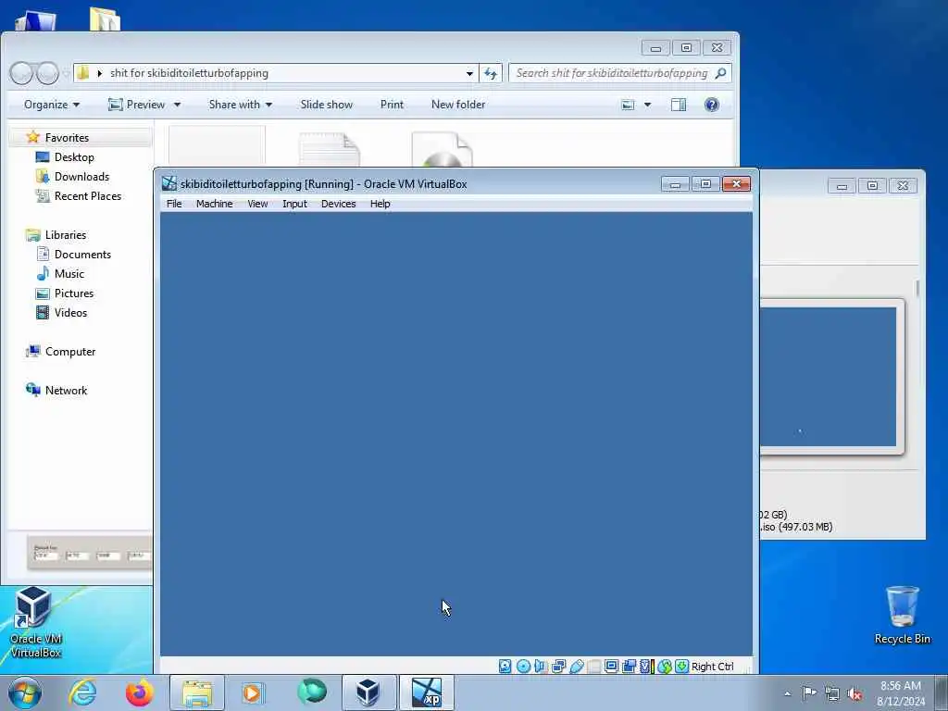This screenshot has height=711, width=948.
Task: Click the change view icon in Explorer
Action: click(629, 105)
